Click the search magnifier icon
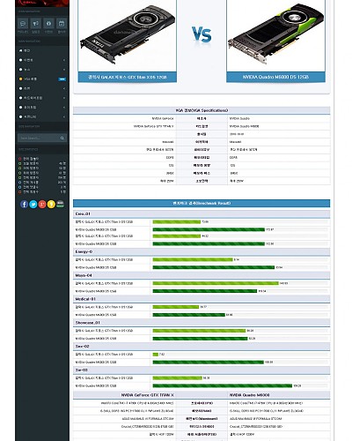The image size is (352, 441). coord(62,138)
